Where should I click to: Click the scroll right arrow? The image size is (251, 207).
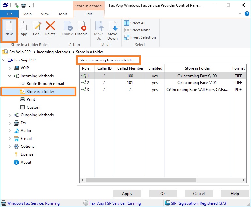(x=243, y=180)
